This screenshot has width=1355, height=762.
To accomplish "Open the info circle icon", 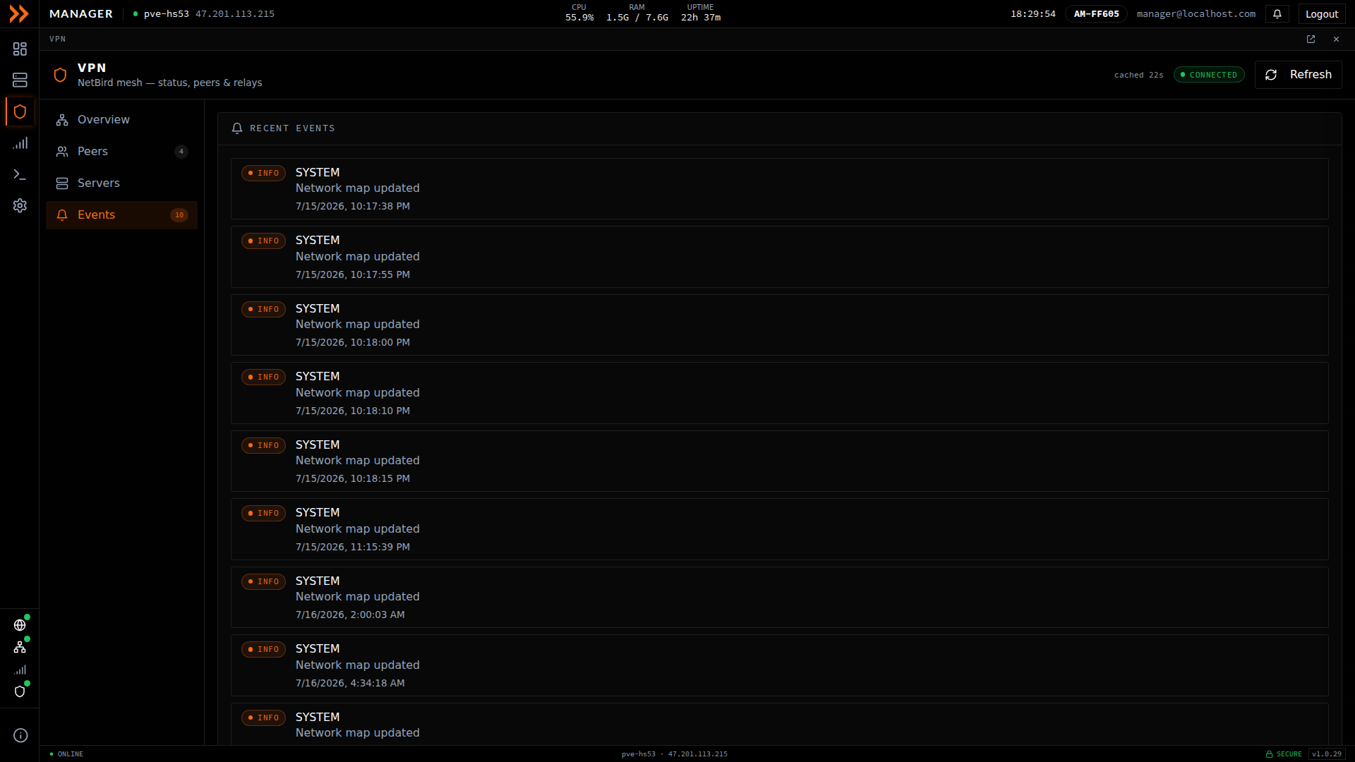I will point(20,735).
